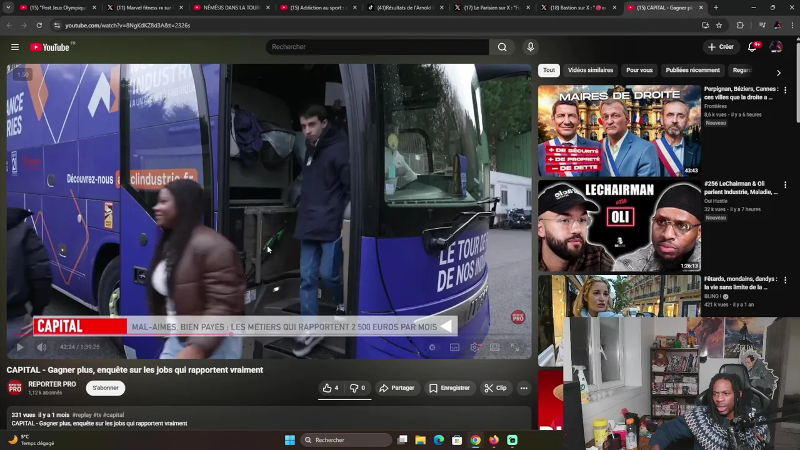Select the Vidéos similaires chip
This screenshot has width=800, height=450.
tap(591, 70)
